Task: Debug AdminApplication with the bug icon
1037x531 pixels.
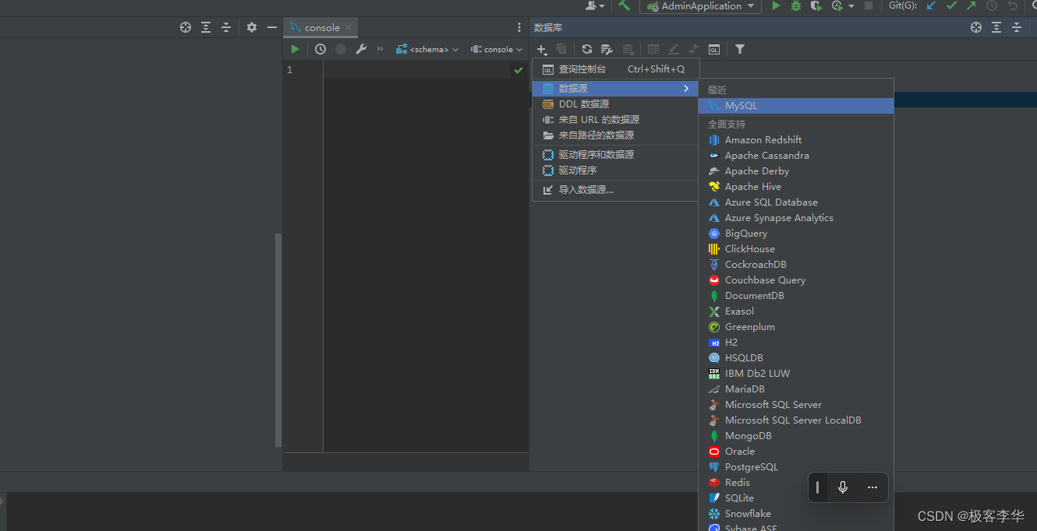Action: pyautogui.click(x=796, y=5)
